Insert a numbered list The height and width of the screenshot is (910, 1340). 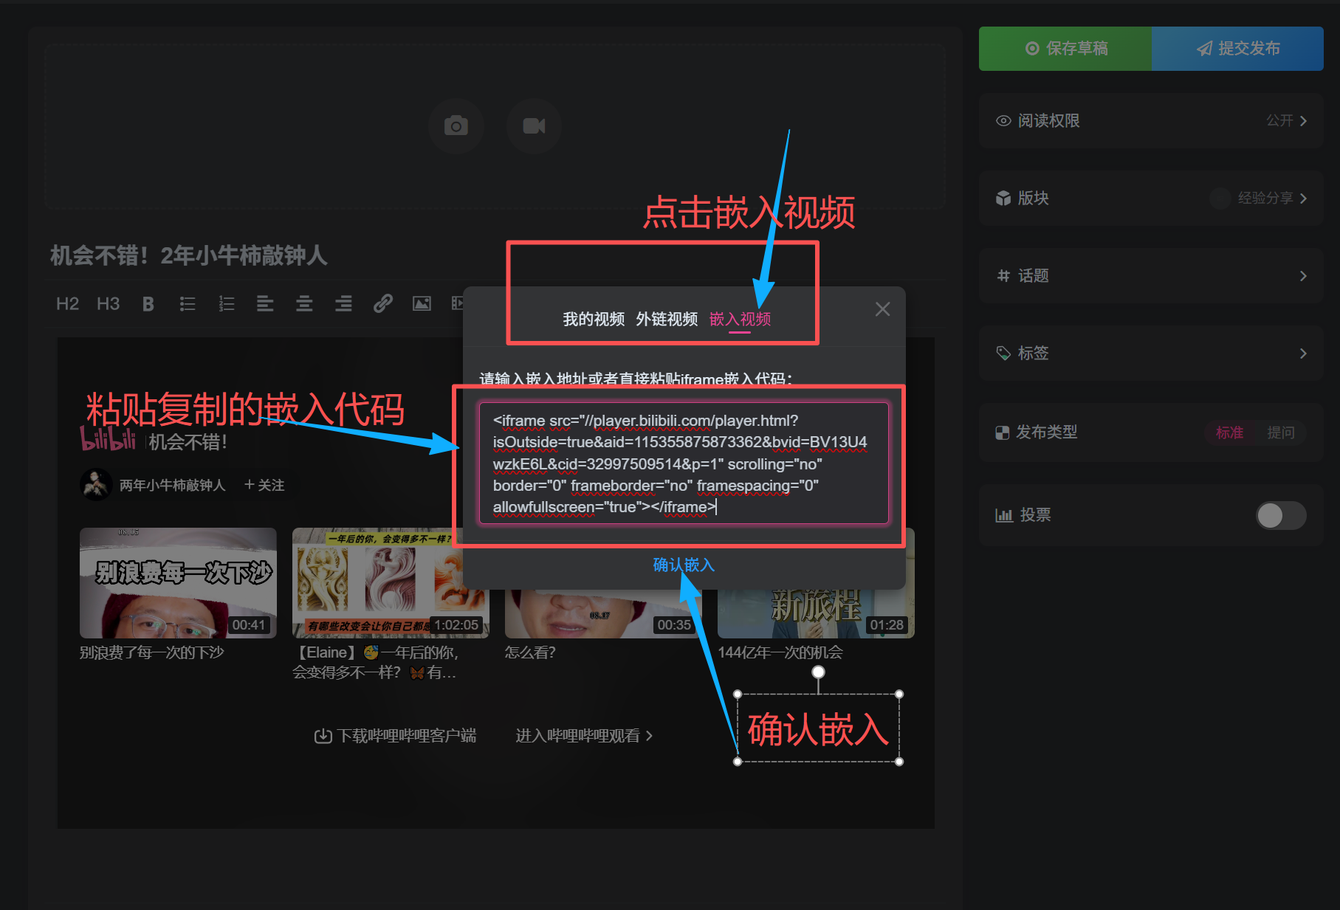[227, 304]
